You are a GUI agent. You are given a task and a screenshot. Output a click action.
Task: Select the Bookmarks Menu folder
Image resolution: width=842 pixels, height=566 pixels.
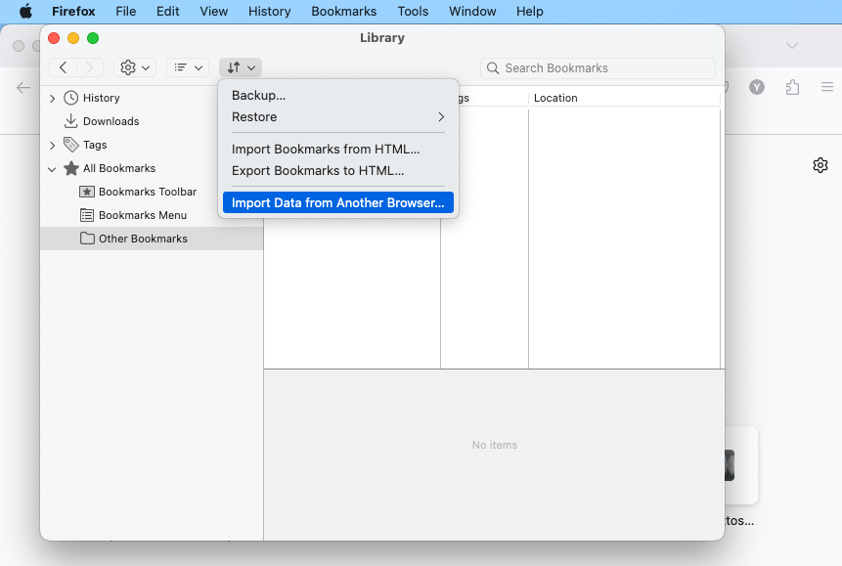click(142, 215)
